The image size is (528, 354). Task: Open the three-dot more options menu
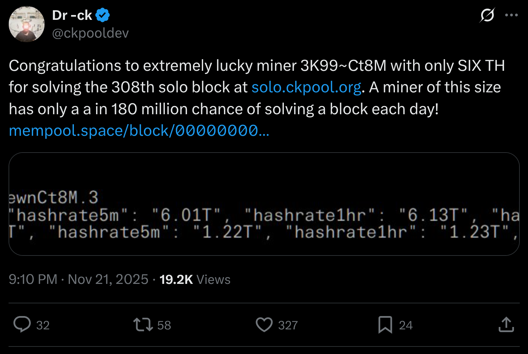point(511,15)
